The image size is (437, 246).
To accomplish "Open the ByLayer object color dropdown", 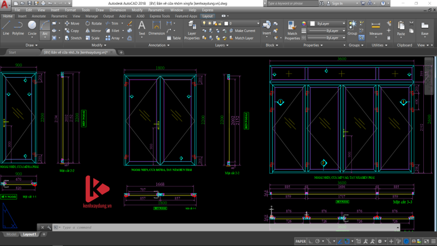I will click(x=327, y=24).
